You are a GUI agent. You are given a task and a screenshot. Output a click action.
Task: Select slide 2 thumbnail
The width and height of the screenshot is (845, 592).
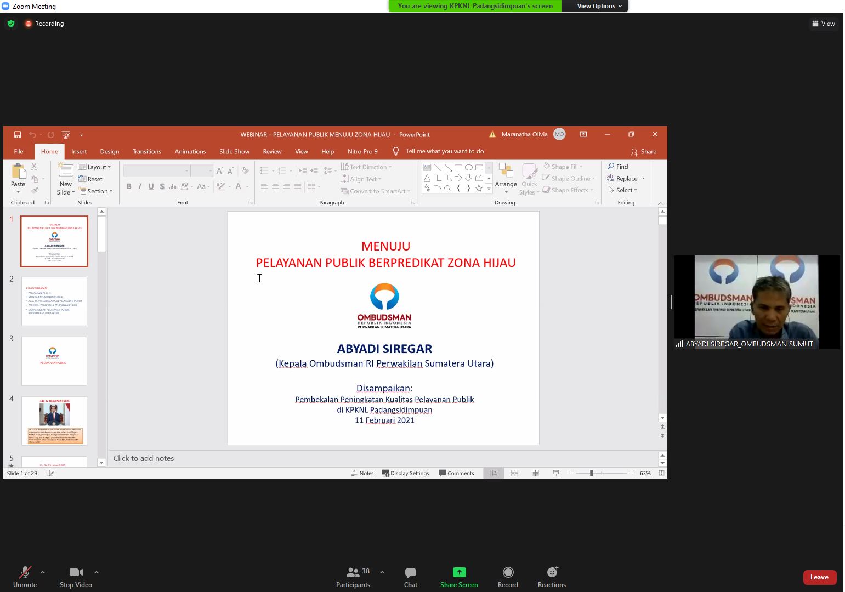[54, 301]
